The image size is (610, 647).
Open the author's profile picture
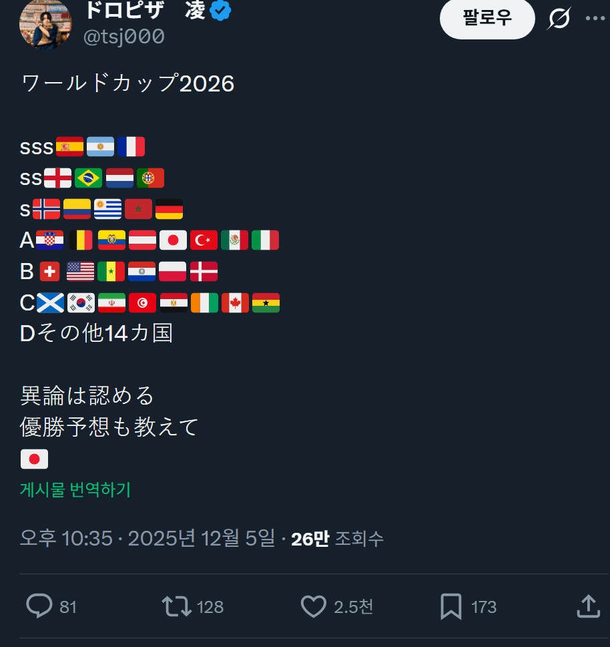(x=45, y=24)
